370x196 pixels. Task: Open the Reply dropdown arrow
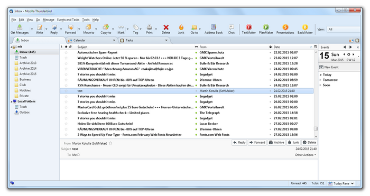[61, 29]
